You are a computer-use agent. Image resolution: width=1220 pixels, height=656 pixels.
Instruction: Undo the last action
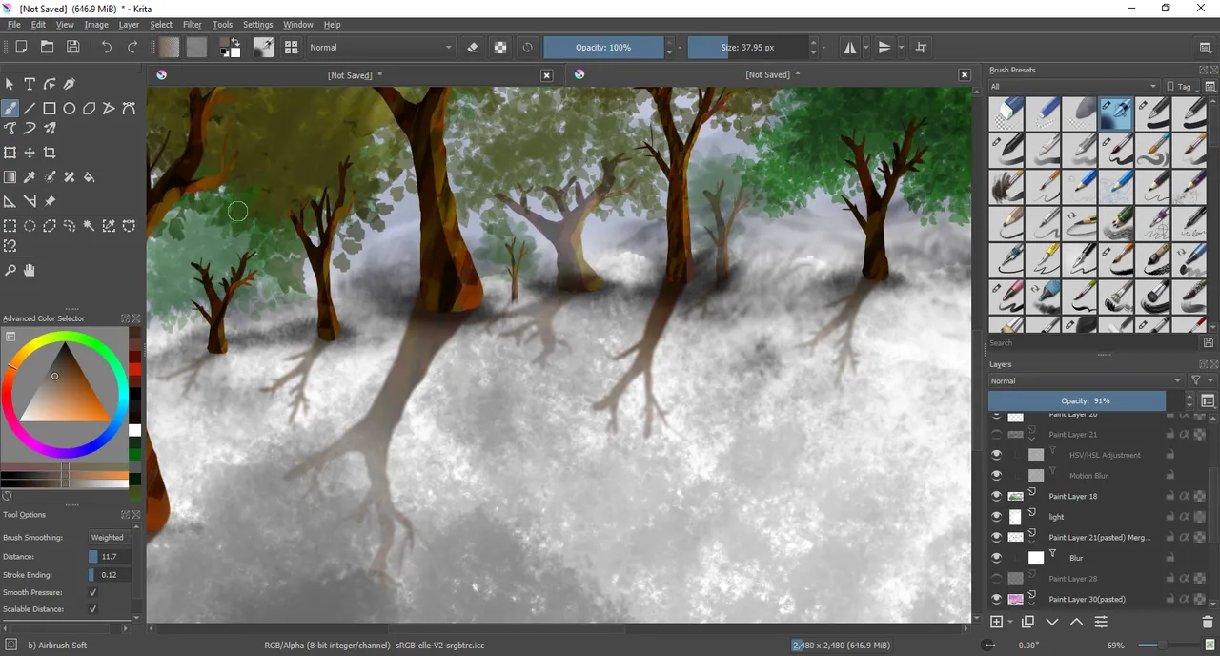[x=106, y=47]
